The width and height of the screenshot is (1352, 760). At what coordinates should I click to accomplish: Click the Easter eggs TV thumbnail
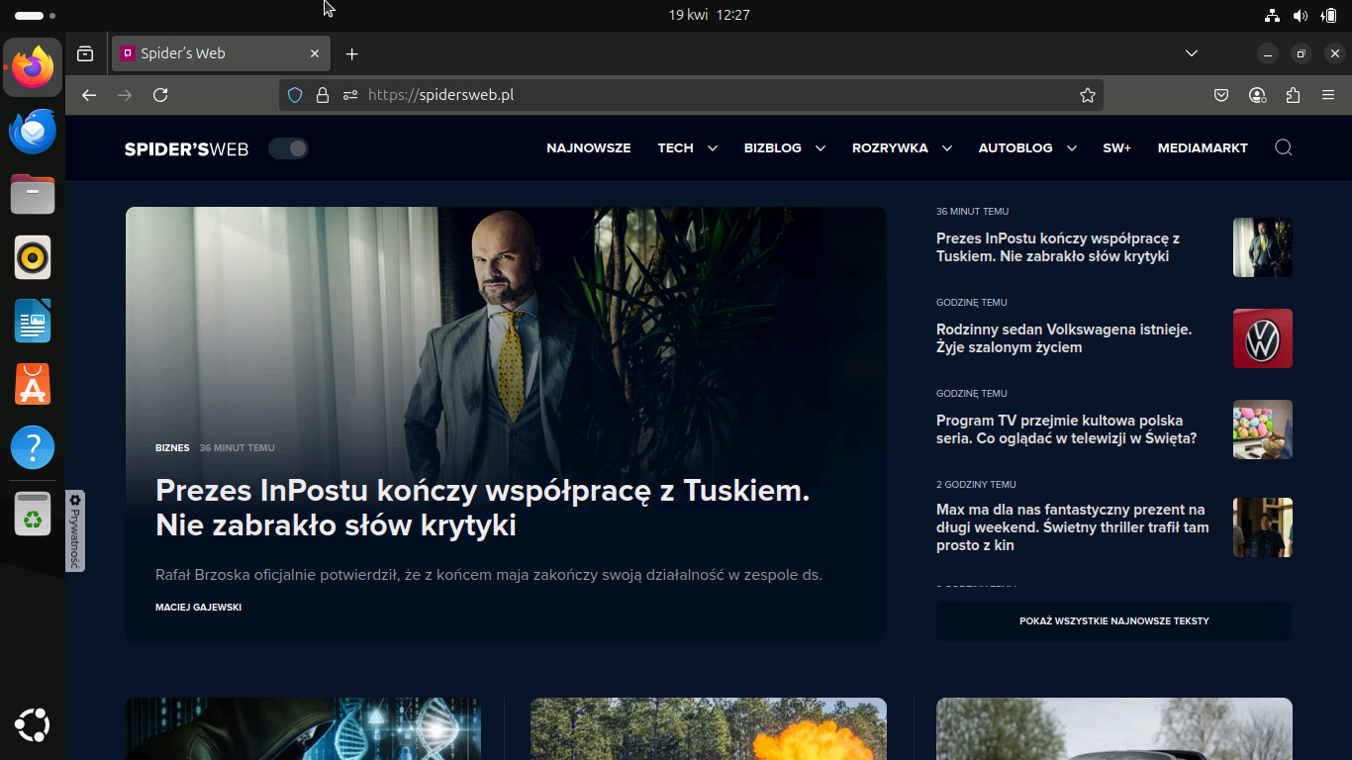point(1263,429)
